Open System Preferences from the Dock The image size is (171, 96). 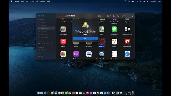click(109, 93)
